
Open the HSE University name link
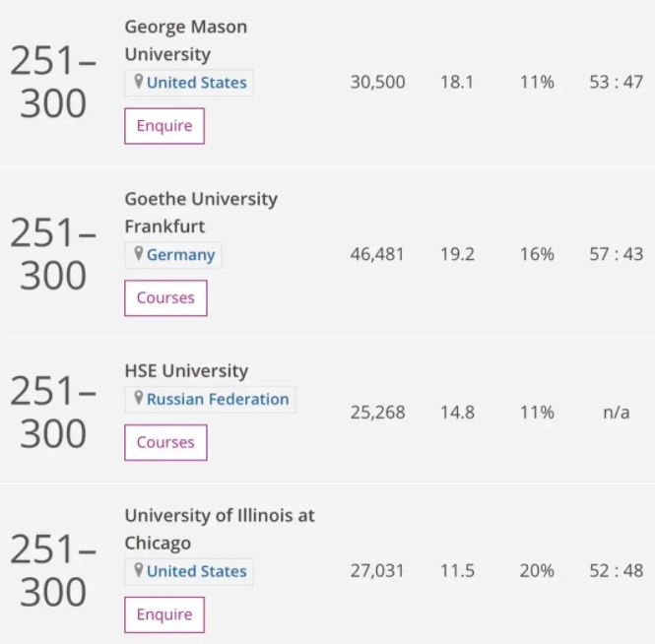click(186, 370)
